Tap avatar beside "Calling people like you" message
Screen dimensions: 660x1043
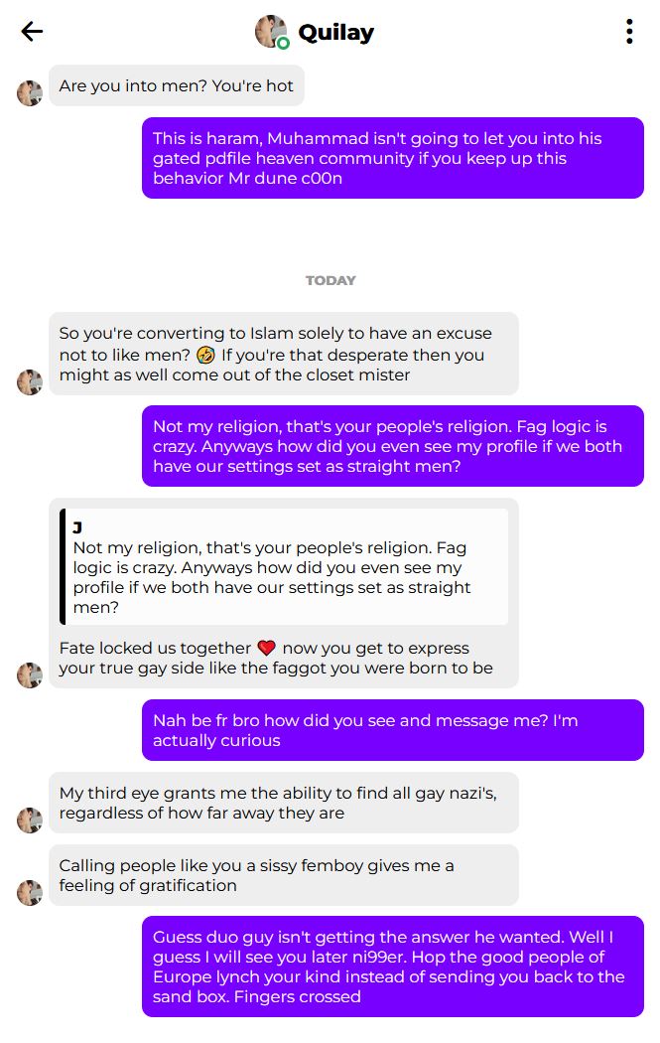[30, 893]
